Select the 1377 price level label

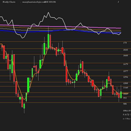[125, 71]
